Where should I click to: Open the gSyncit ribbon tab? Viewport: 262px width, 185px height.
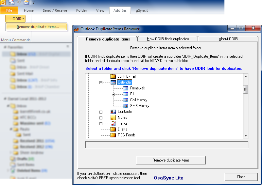click(x=142, y=10)
